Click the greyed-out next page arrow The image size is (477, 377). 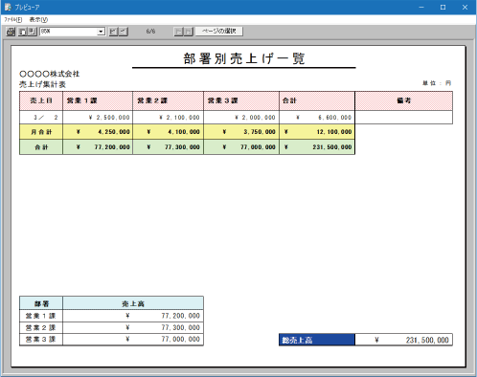click(178, 32)
